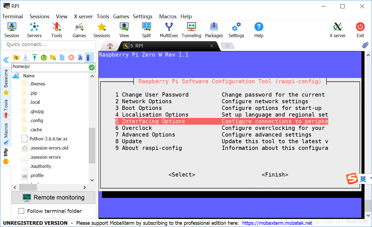Click the Sogou input method icon

(x=352, y=179)
